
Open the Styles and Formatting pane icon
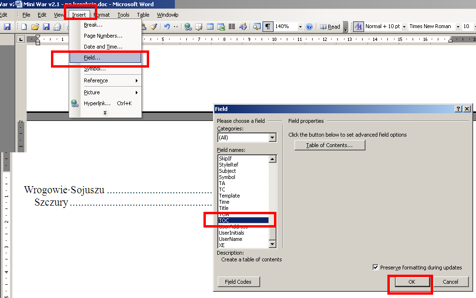[x=358, y=27]
